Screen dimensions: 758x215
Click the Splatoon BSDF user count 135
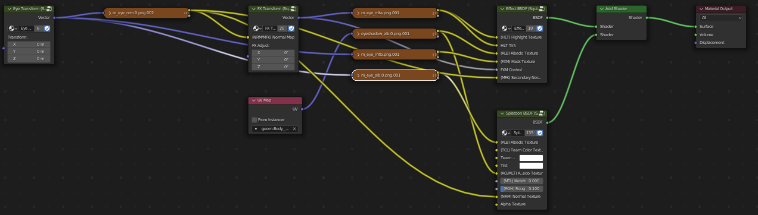pos(530,133)
